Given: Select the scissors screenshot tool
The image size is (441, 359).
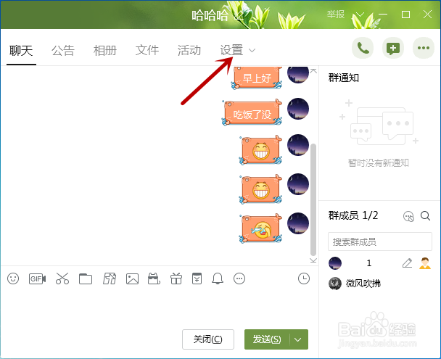Looking at the screenshot, I should (x=62, y=278).
